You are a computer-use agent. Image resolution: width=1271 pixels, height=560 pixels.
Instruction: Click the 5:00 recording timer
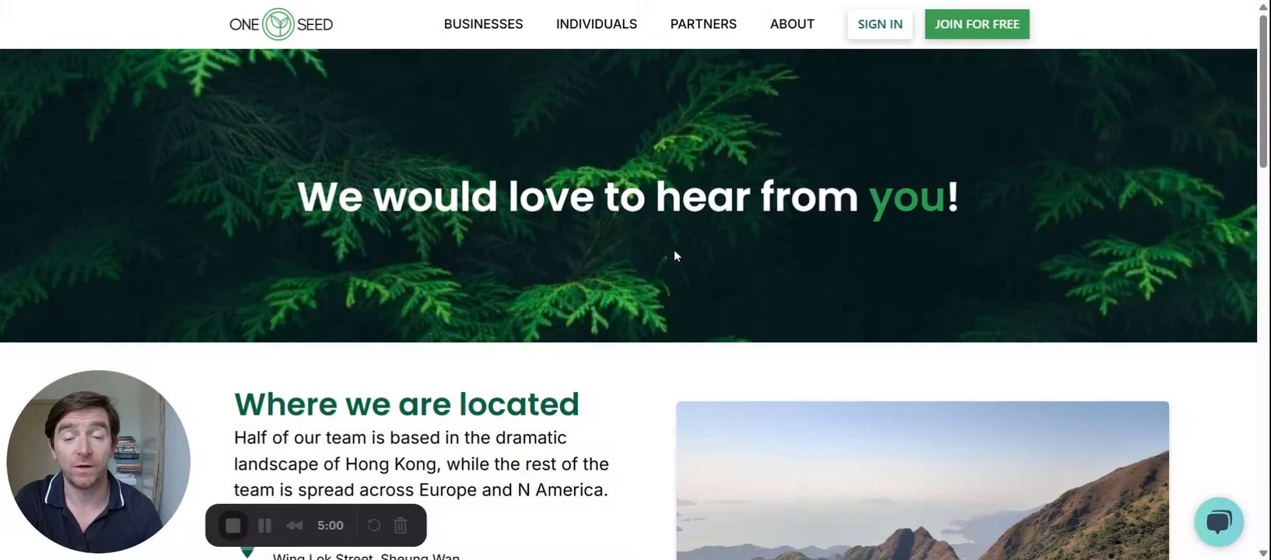330,526
